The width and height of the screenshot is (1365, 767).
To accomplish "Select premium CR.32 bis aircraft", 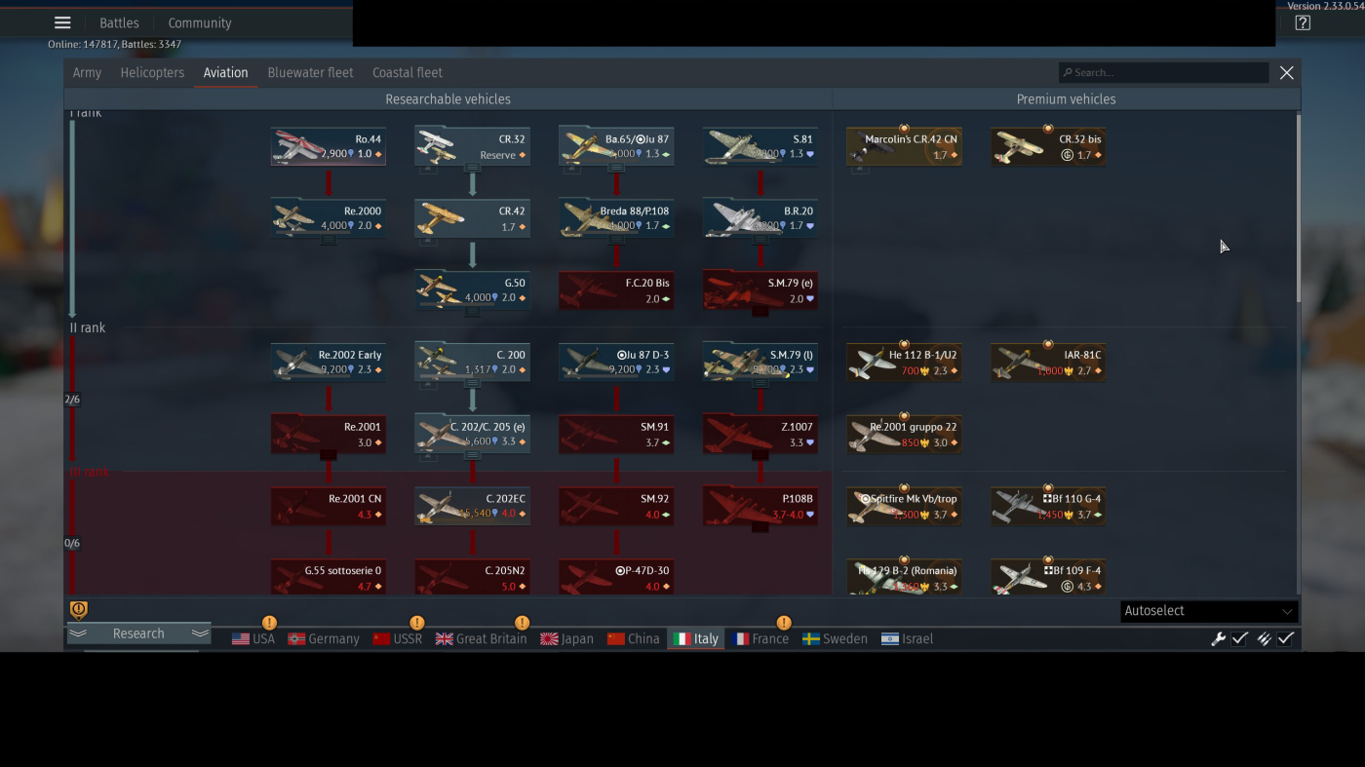I will pyautogui.click(x=1048, y=146).
